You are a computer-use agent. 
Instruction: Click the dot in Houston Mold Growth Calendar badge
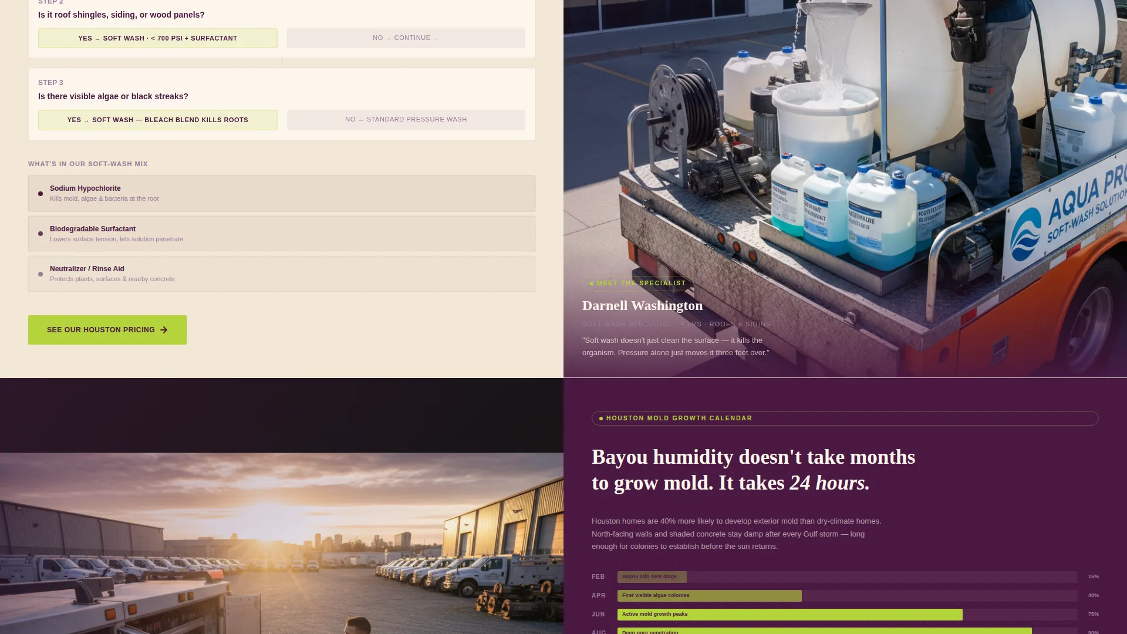click(601, 419)
